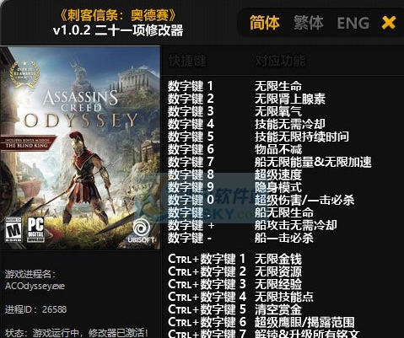Click the 快捷键 column header
Image resolution: width=404 pixels, height=338 pixels.
187,61
